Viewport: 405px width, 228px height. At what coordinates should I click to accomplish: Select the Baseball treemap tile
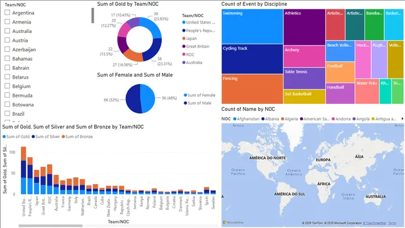click(x=374, y=25)
